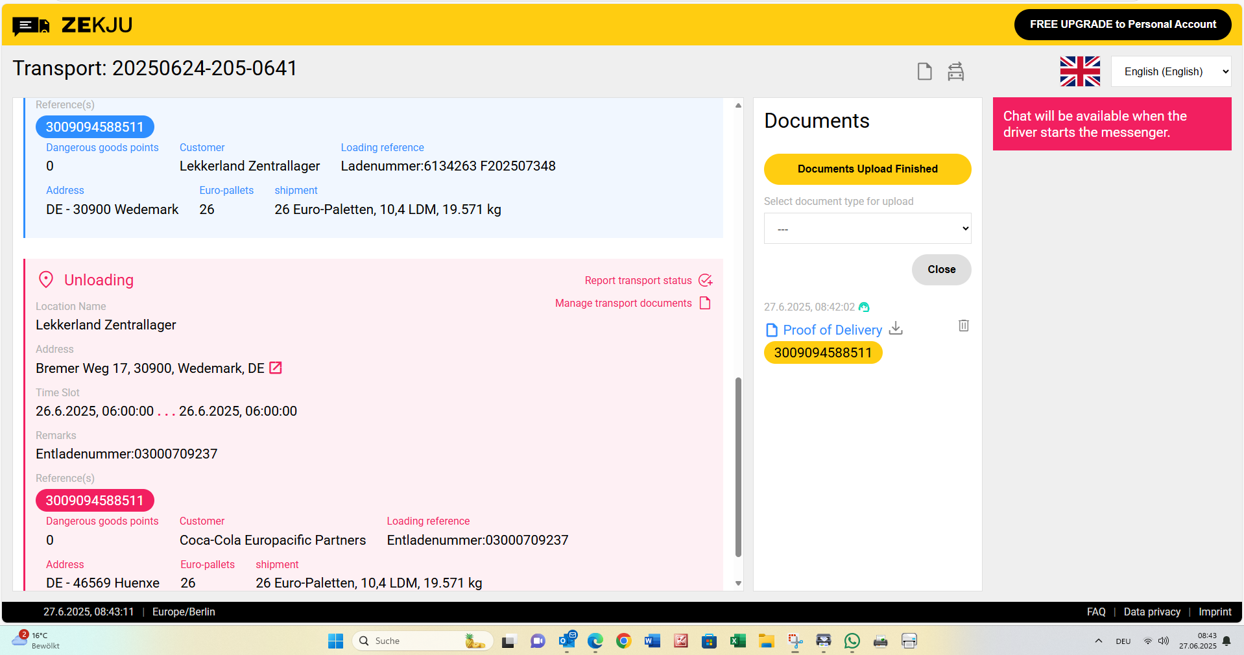
Task: Click the UK flag language icon
Action: point(1080,71)
